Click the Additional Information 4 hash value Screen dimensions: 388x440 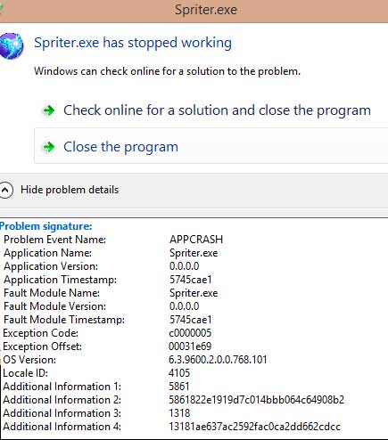tap(254, 427)
